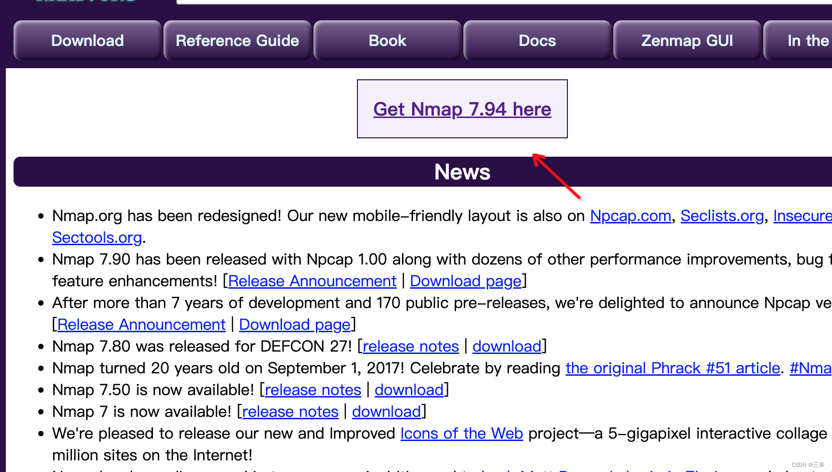Open Npcap Release Announcement link
The image size is (832, 472).
point(142,324)
